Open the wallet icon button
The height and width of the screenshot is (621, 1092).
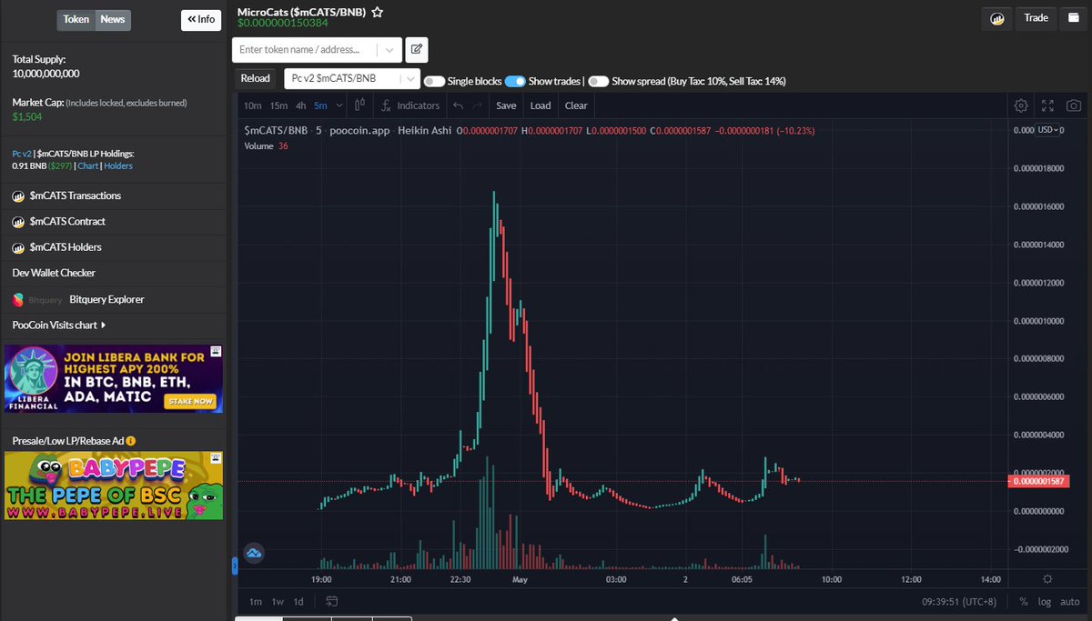click(x=1074, y=18)
